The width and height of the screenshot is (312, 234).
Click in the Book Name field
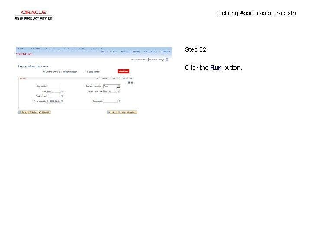click(x=53, y=96)
